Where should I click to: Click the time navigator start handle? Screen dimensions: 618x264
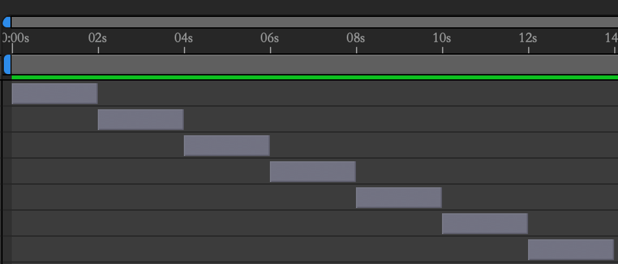pos(7,22)
